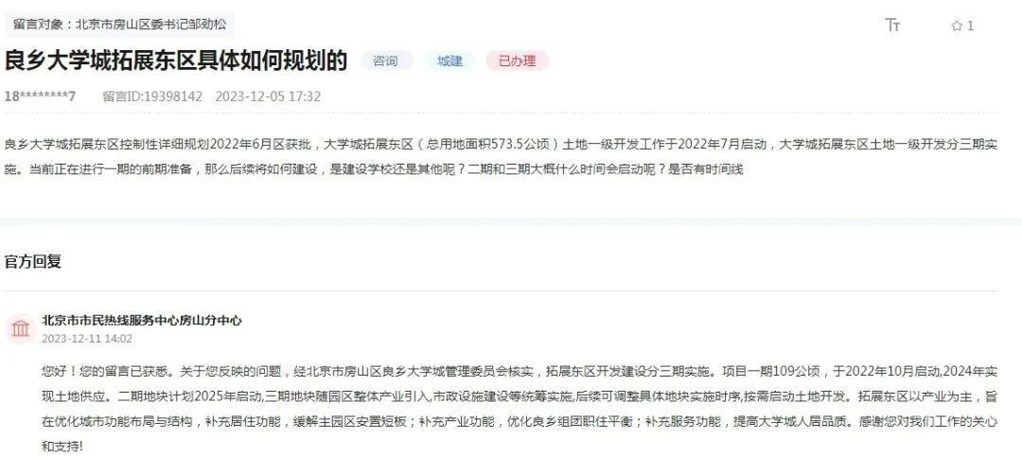Click the reply timestamp 2023-12-11 14:02
Image resolution: width=1022 pixels, height=474 pixels.
point(87,339)
